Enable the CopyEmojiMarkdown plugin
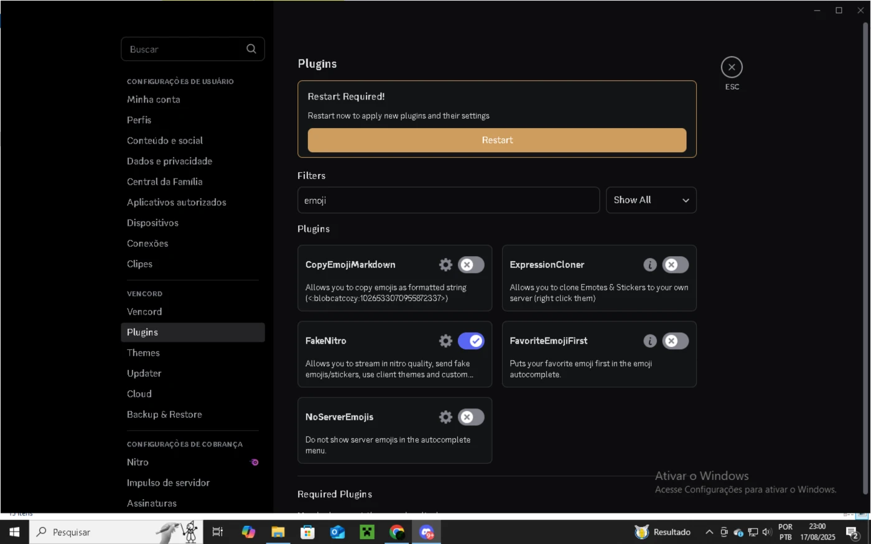The width and height of the screenshot is (871, 544). 471,265
